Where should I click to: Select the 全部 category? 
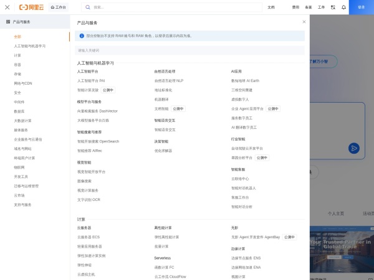tap(17, 37)
